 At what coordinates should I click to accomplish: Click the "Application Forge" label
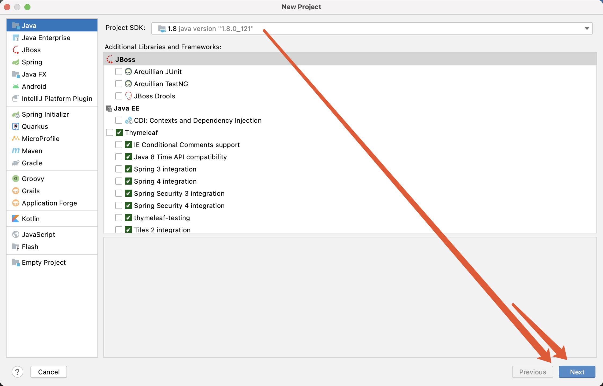click(x=49, y=203)
